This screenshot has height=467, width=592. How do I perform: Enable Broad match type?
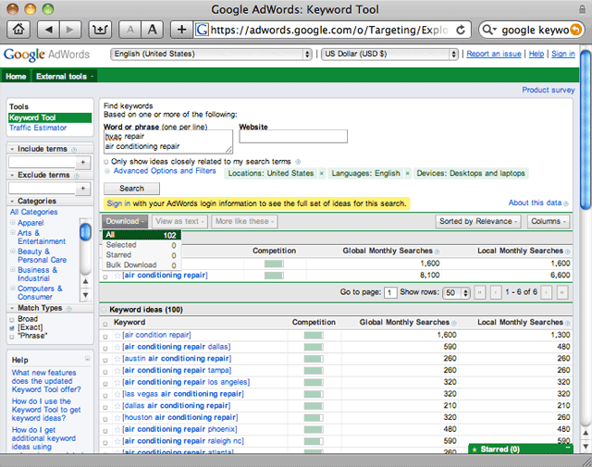pos(12,320)
